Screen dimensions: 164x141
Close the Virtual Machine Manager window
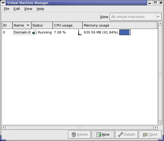[161, 3]
